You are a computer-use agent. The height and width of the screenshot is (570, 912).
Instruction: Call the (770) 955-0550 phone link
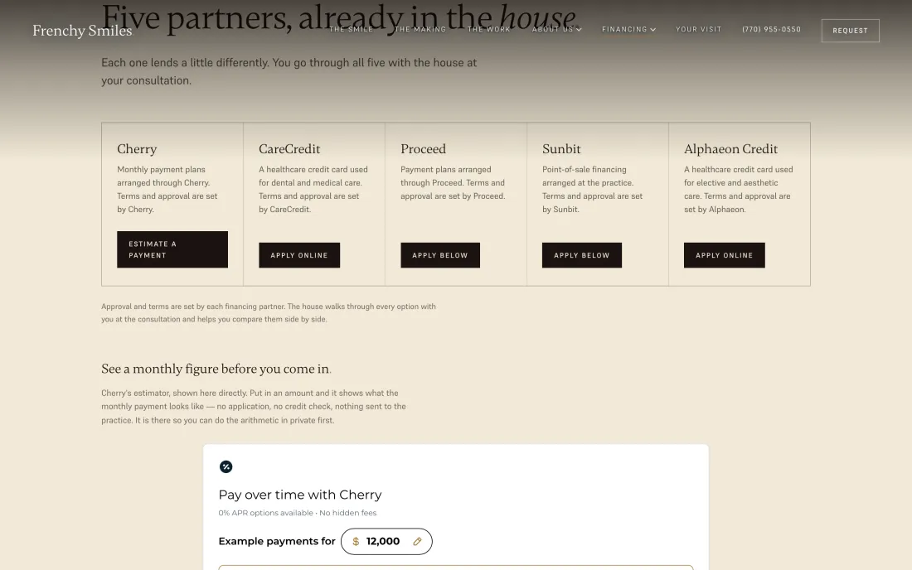click(x=771, y=29)
